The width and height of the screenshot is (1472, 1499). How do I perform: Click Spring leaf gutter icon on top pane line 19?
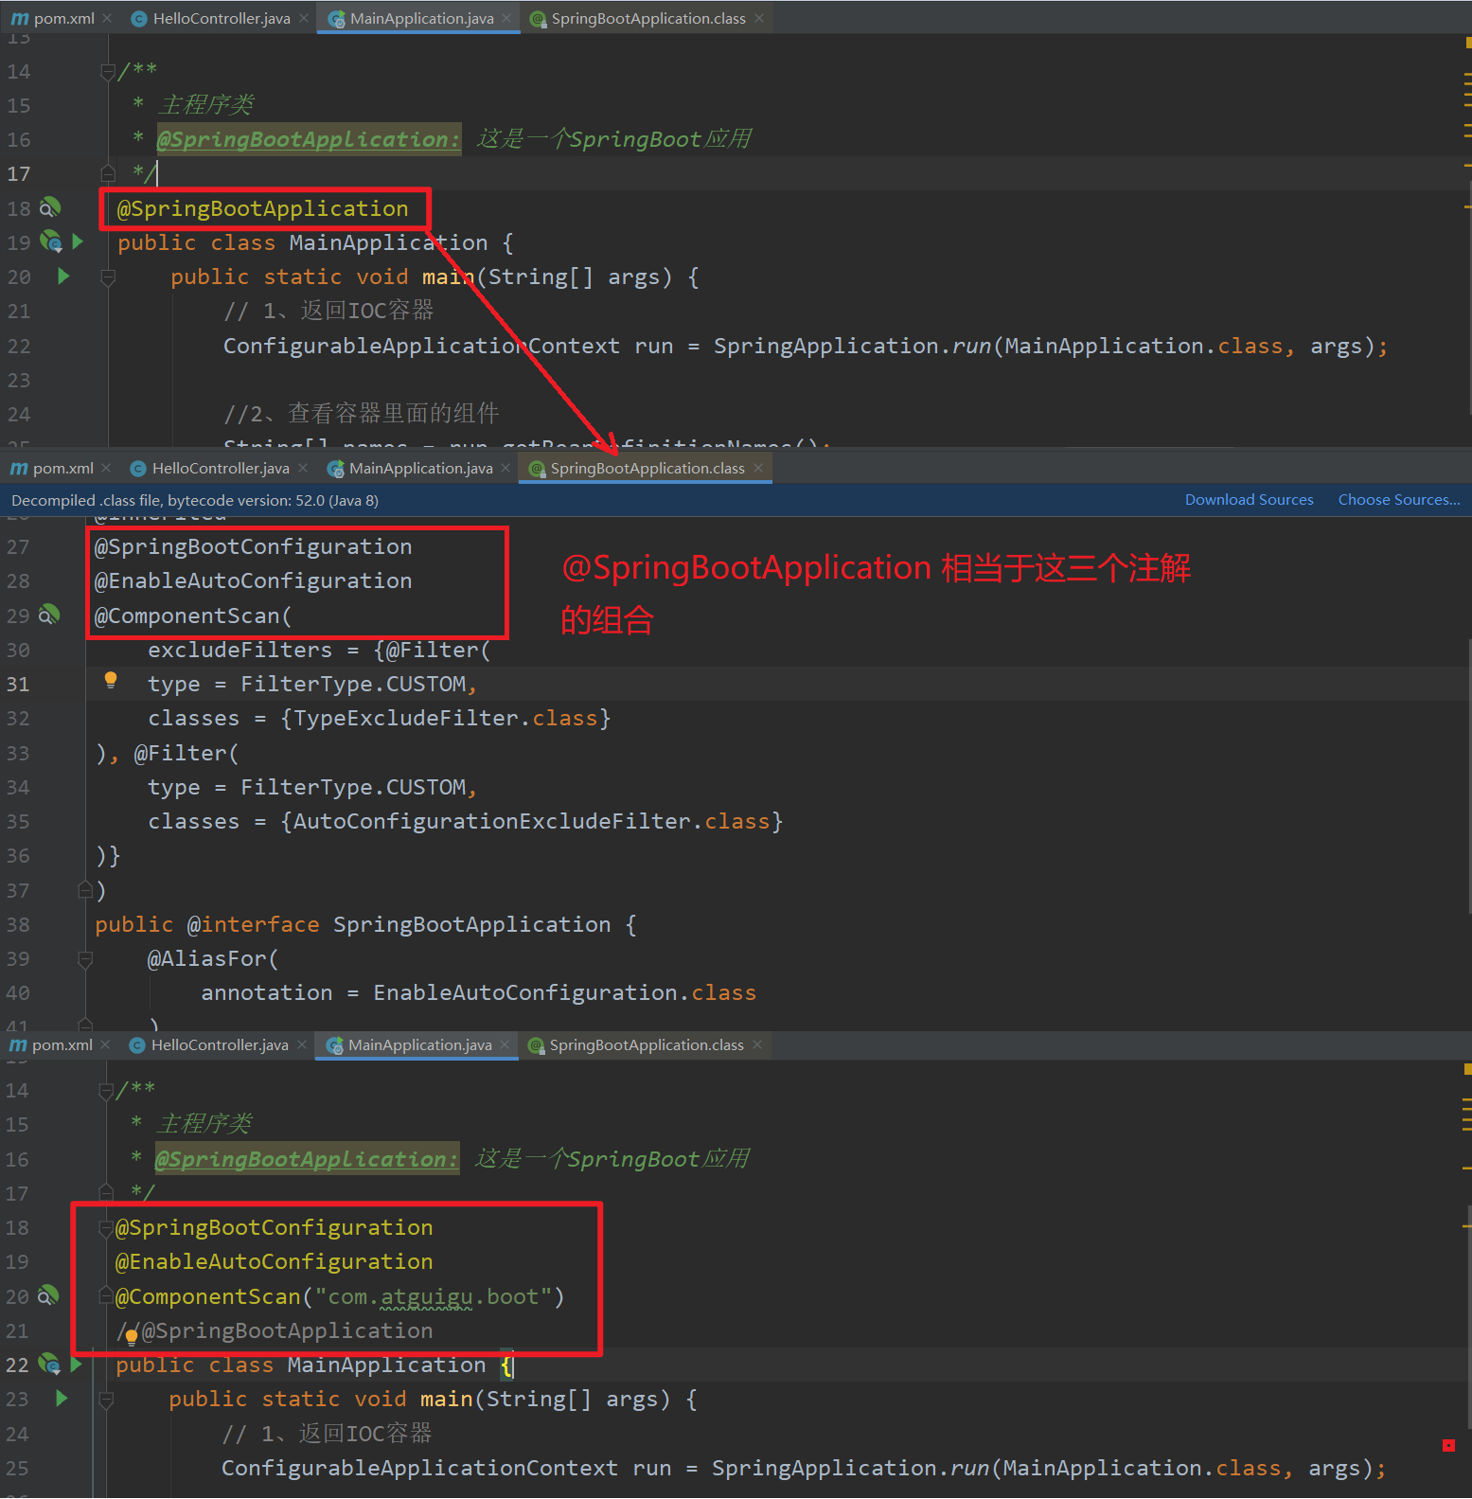pyautogui.click(x=51, y=242)
